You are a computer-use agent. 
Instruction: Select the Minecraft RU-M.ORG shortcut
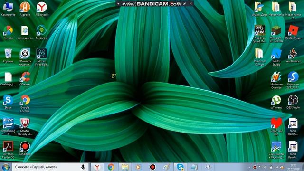(x=276, y=34)
